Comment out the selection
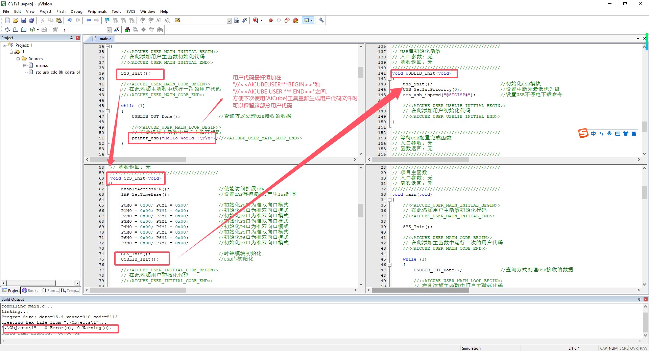Image resolution: width=649 pixels, height=351 pixels. coord(159,20)
